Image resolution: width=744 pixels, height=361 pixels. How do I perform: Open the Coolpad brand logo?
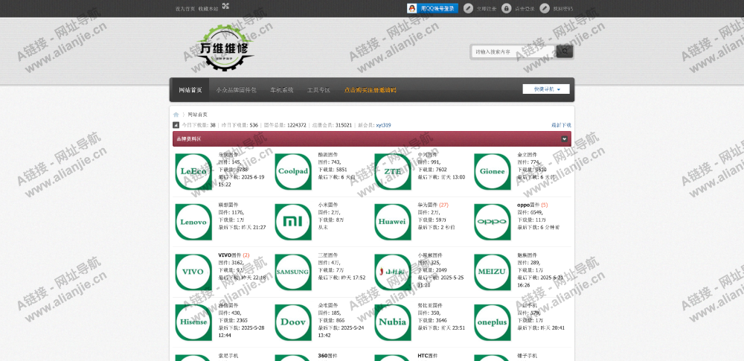[x=293, y=171]
